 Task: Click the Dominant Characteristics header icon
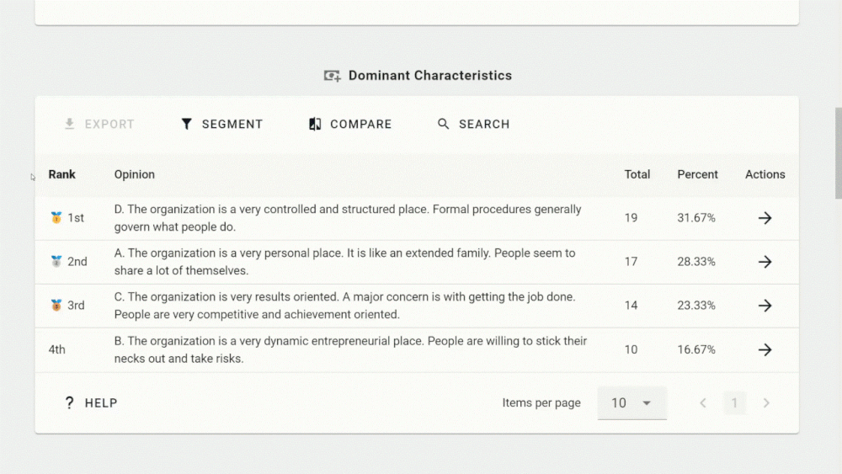[333, 76]
